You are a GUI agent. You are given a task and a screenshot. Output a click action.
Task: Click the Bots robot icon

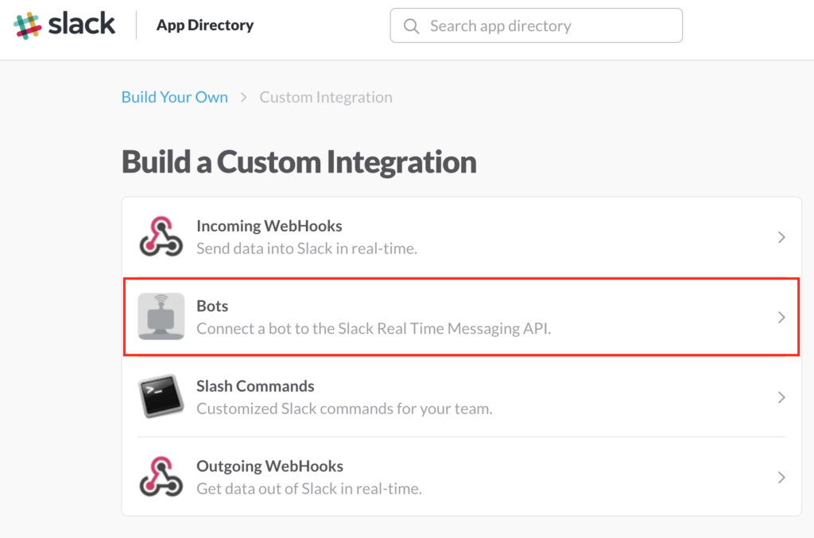[x=161, y=316]
